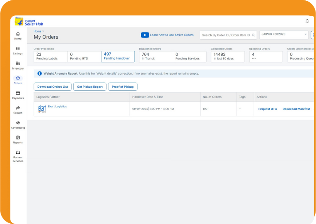
Task: Select the In Transit orders tab
Action: 155,56
